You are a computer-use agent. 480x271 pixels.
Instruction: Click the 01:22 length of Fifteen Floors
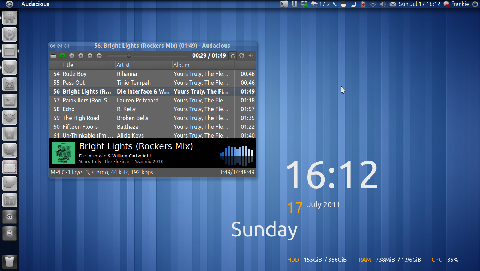[248, 127]
